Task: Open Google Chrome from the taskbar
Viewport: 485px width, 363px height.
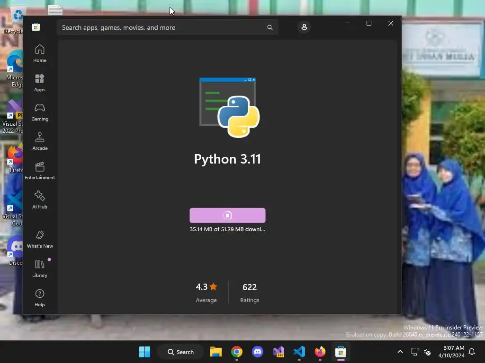Action: [x=237, y=352]
